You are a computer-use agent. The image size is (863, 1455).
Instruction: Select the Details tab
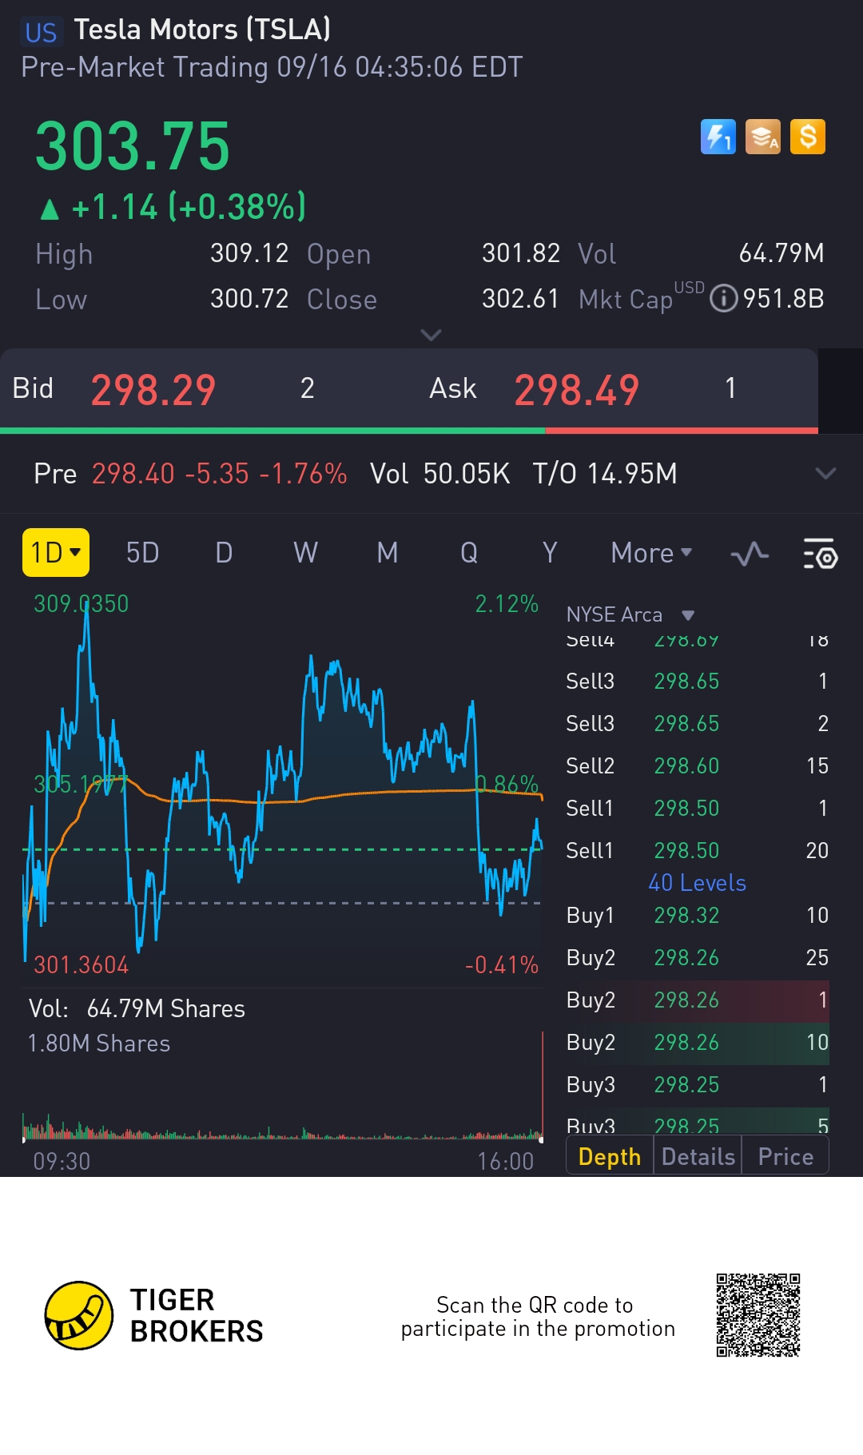point(698,1156)
